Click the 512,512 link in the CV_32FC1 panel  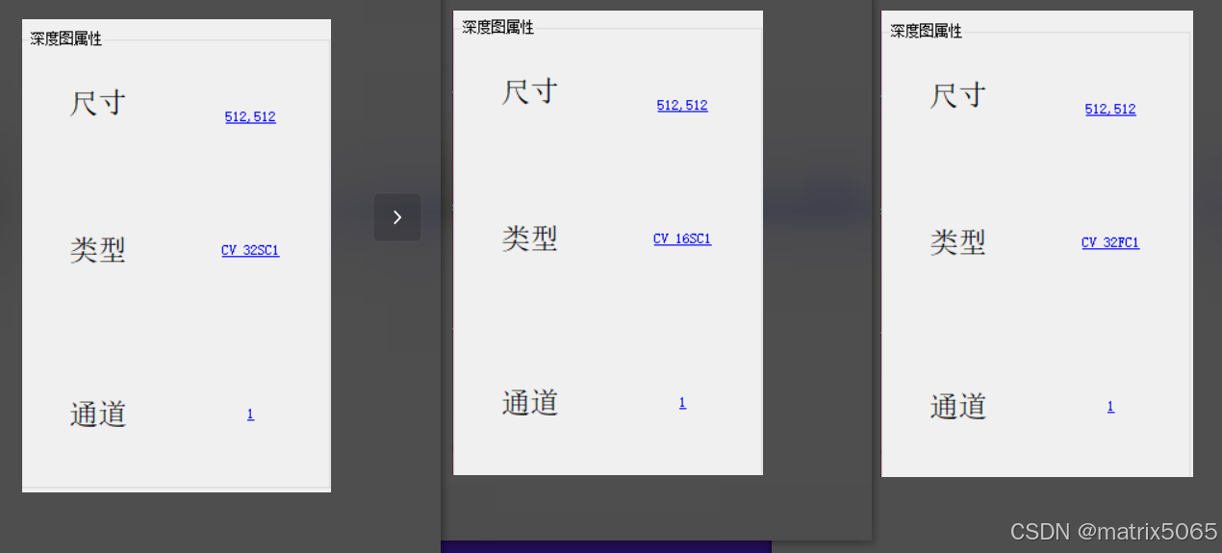point(1110,109)
